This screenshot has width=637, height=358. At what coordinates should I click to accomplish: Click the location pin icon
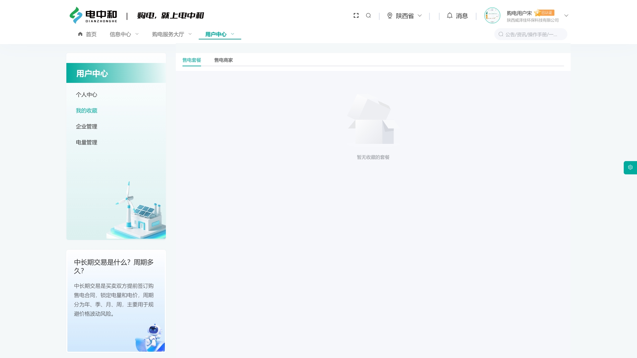coord(390,16)
